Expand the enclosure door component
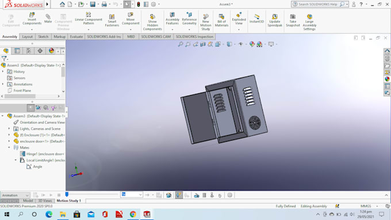 [9, 141]
